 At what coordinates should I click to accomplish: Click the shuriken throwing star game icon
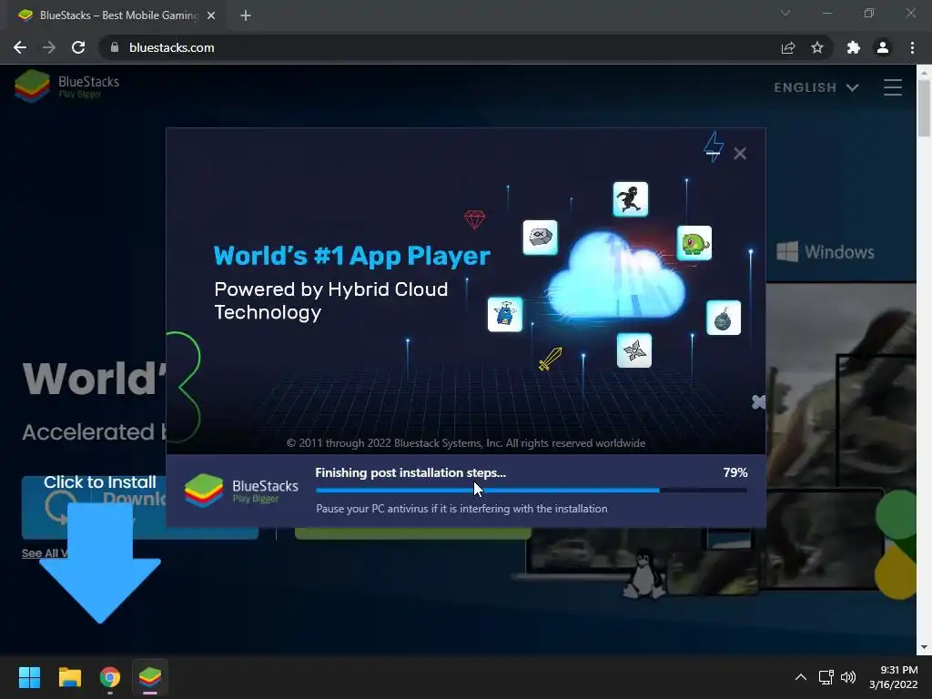[x=634, y=350]
